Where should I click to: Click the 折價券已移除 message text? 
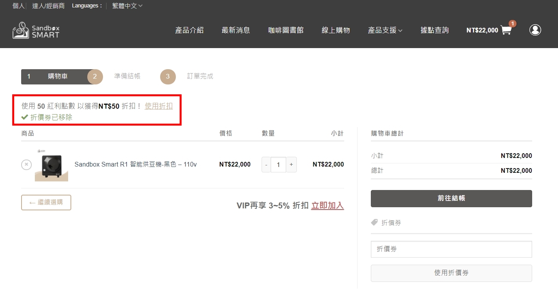(x=51, y=117)
